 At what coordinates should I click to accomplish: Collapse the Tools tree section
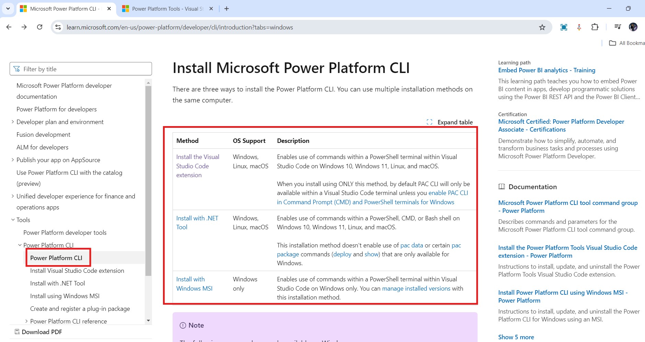click(x=13, y=220)
